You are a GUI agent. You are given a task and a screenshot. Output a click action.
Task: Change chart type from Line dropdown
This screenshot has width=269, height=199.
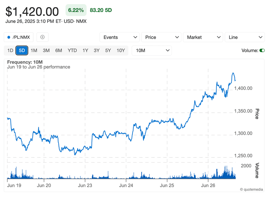pyautogui.click(x=245, y=37)
